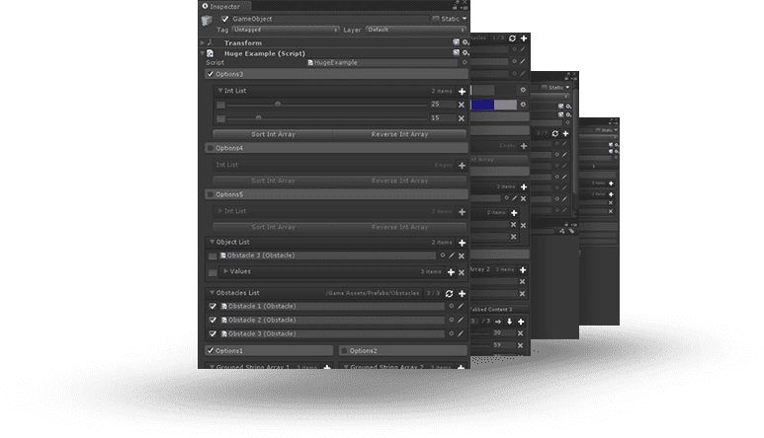Screen dimensions: 764x438
Task: Toggle GameObject active checkbox
Action: pyautogui.click(x=225, y=19)
